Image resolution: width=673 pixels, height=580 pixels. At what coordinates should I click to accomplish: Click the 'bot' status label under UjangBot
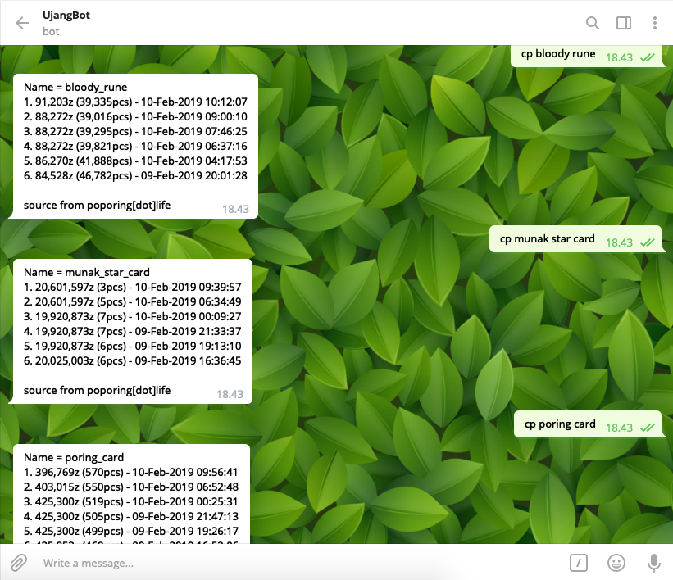[x=51, y=32]
